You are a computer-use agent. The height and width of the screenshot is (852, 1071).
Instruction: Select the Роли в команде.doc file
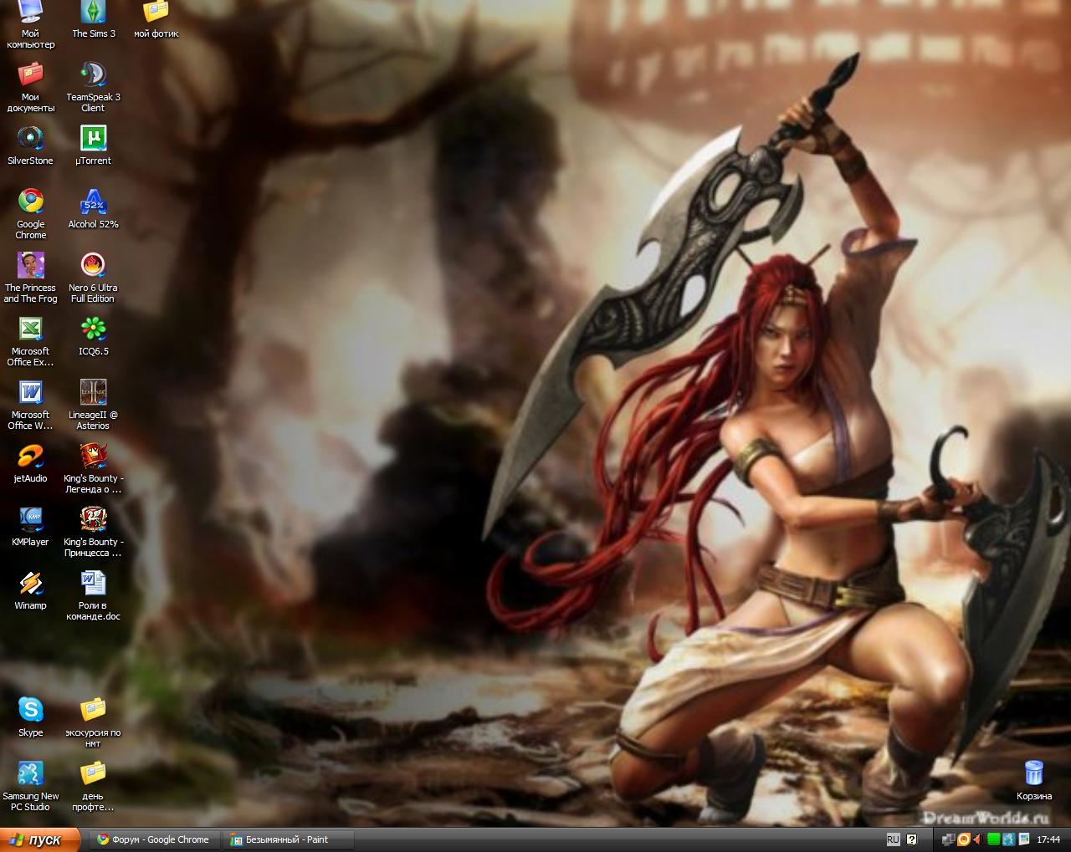click(x=93, y=584)
